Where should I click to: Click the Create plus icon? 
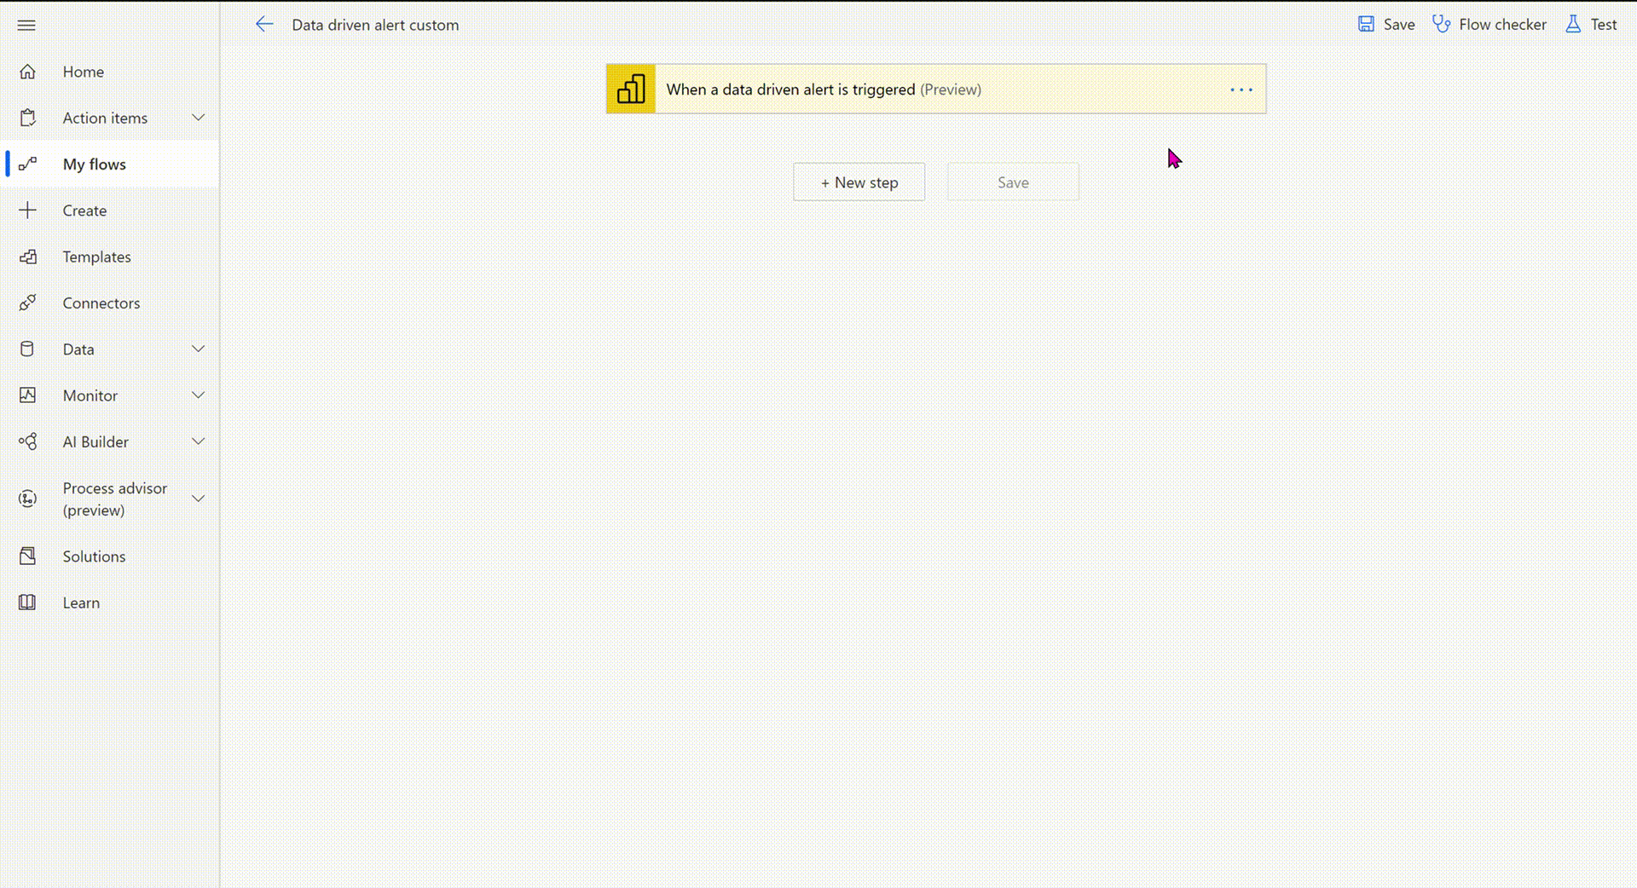point(27,210)
